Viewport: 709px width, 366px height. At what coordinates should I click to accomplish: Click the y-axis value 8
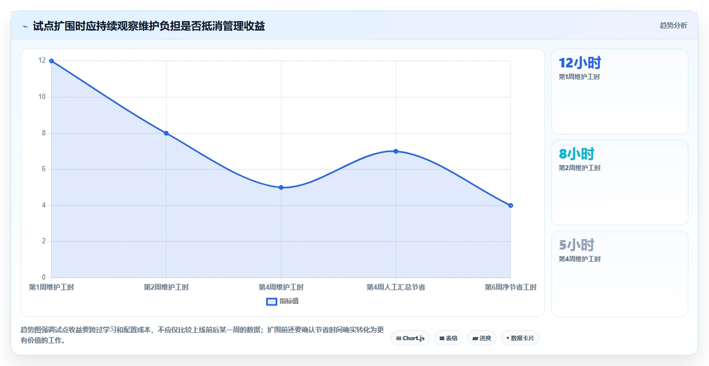tap(44, 133)
